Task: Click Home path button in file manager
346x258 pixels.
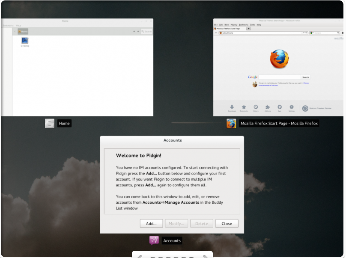Action: point(23,32)
